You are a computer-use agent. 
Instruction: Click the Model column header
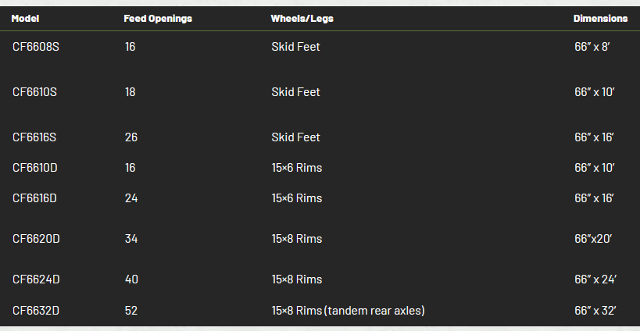25,18
